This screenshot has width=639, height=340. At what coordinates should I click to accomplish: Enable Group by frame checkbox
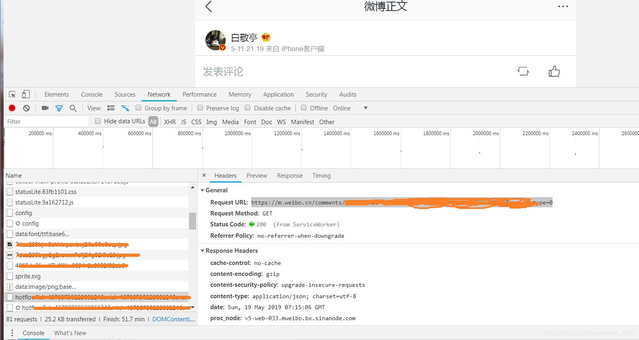(138, 108)
